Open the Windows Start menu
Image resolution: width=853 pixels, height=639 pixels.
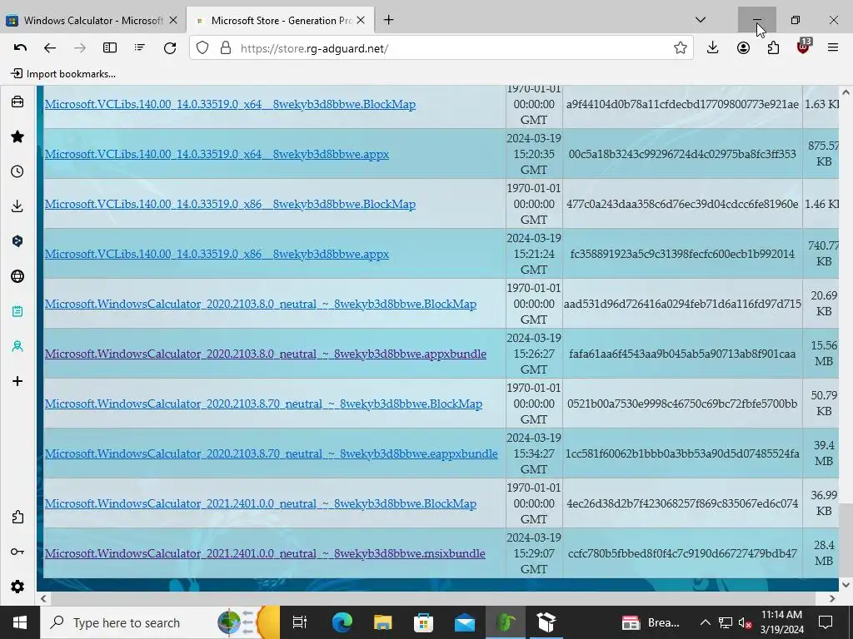click(x=20, y=622)
